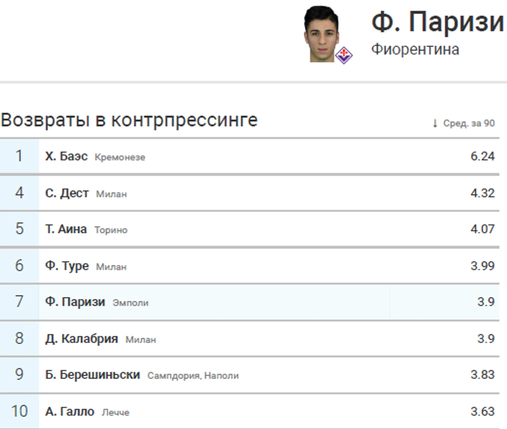Viewport: 507px width, 429px height.
Task: Click the Возвраты в контрпрессинге heading
Action: pos(129,120)
